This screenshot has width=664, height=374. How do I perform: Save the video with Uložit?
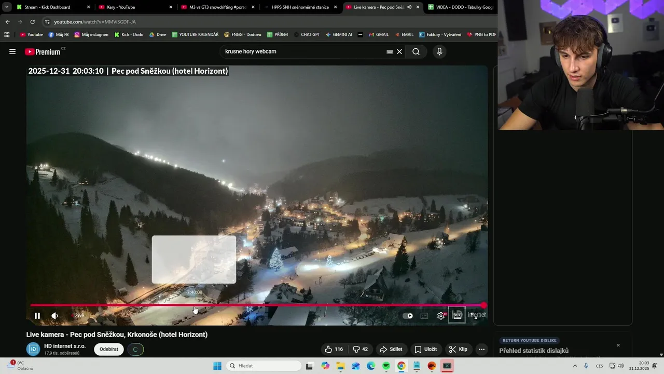point(426,349)
